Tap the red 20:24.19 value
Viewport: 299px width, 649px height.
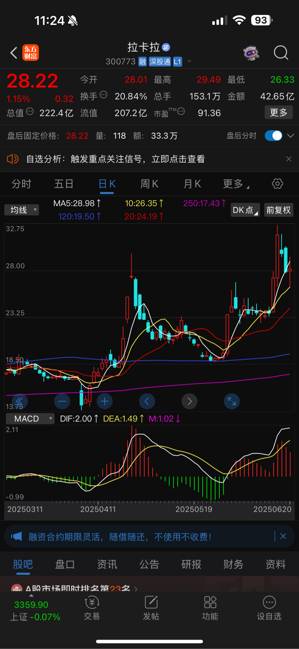tap(144, 216)
